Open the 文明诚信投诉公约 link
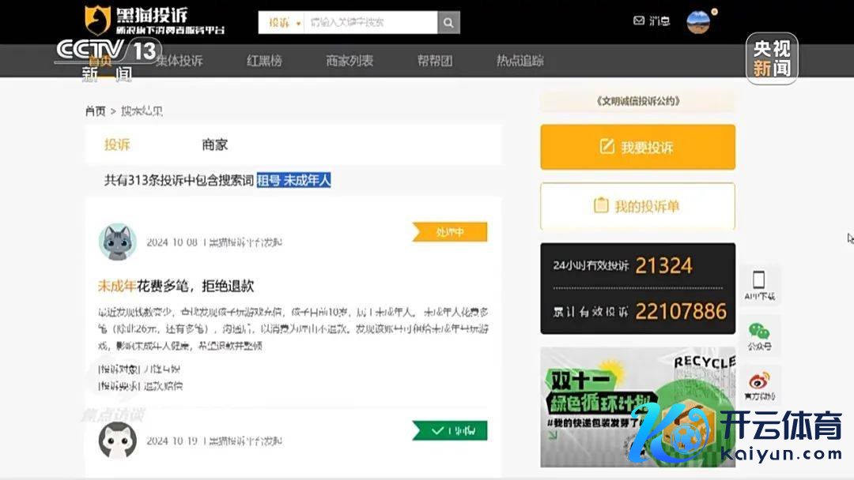Screen dimensions: 854x480 point(637,101)
